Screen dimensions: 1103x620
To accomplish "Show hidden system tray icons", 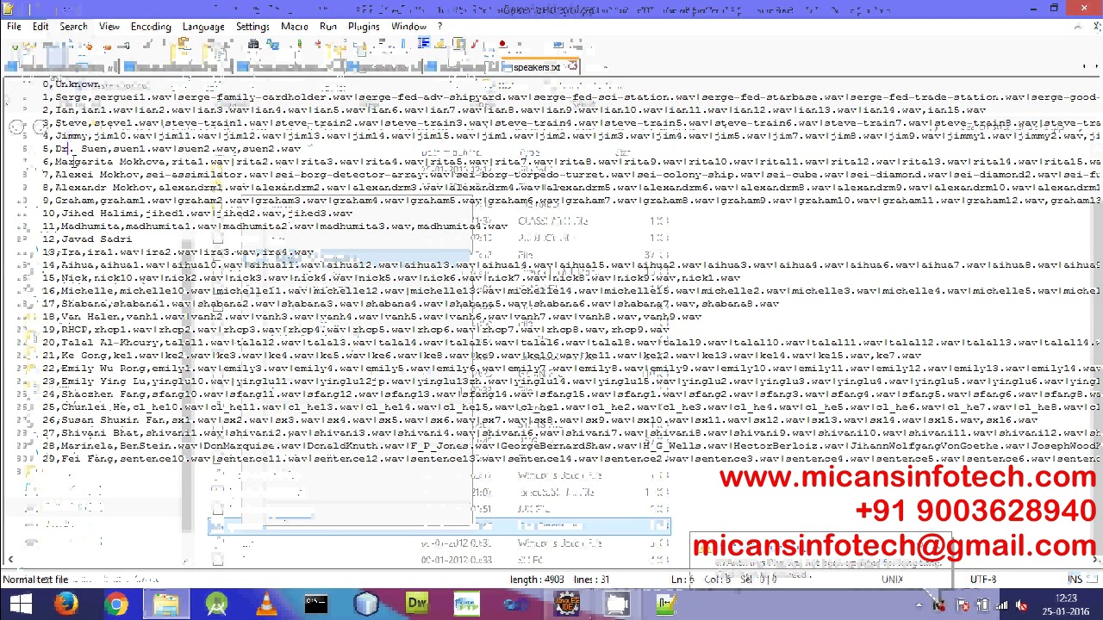I will (x=919, y=605).
